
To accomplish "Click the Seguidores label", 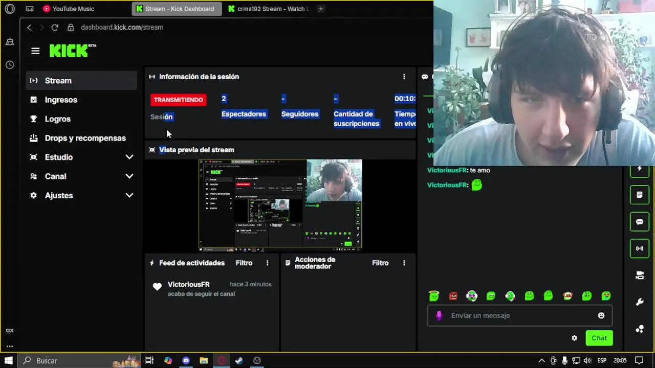I will coord(300,114).
